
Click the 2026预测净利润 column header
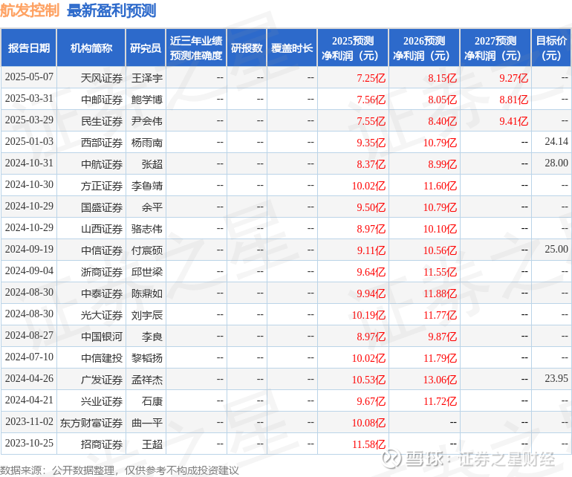pos(424,48)
